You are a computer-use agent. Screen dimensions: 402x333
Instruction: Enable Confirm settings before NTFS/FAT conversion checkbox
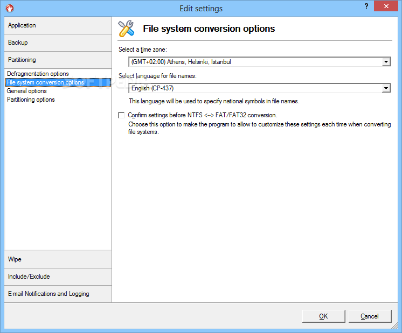tap(121, 115)
